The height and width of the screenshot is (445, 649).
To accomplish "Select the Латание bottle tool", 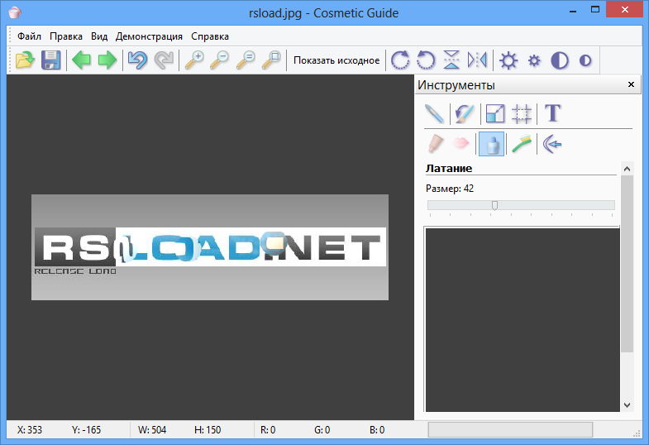I will click(491, 144).
